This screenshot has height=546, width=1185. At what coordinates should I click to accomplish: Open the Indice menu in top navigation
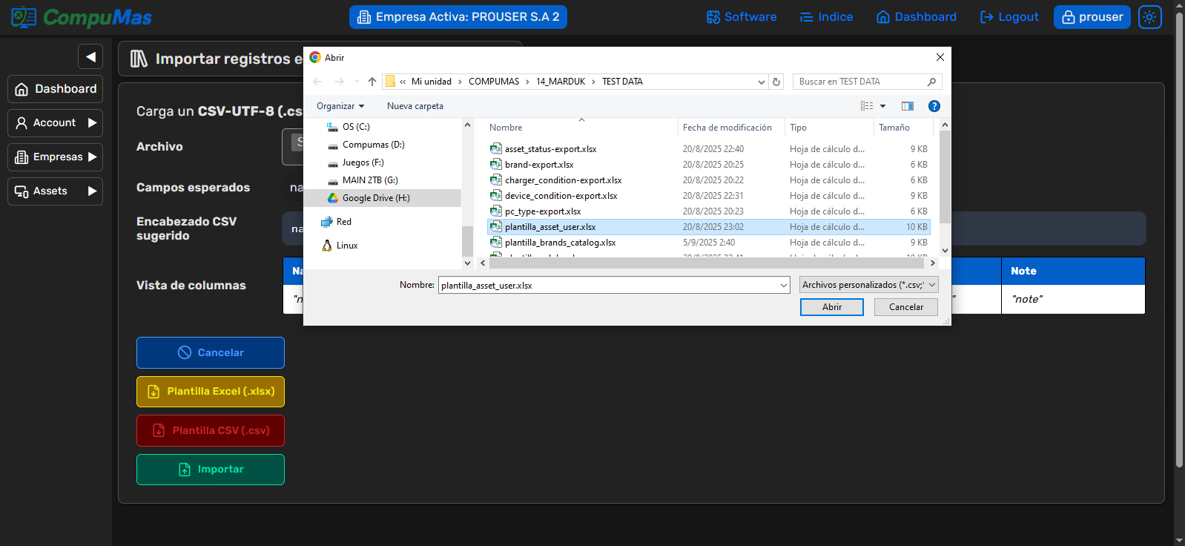click(x=826, y=17)
